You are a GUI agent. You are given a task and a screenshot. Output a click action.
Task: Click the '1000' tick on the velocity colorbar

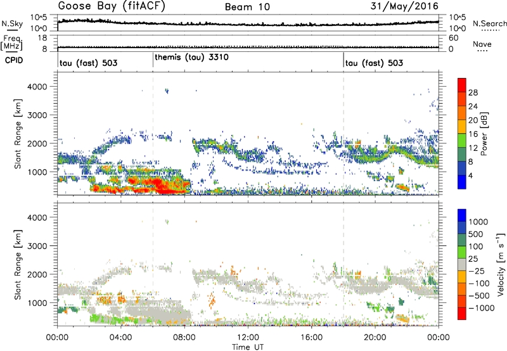478,222
